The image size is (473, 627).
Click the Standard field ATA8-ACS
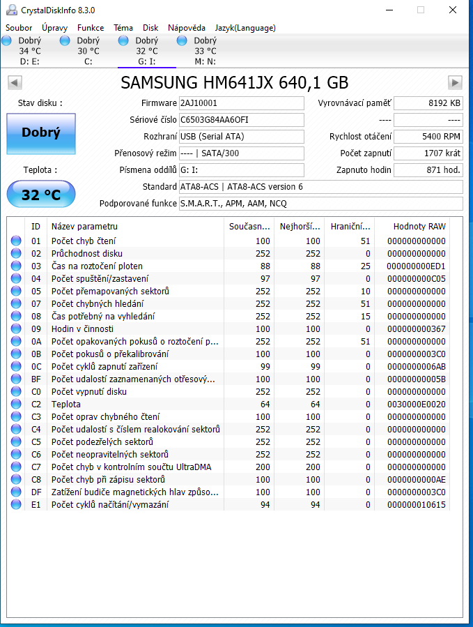[321, 187]
